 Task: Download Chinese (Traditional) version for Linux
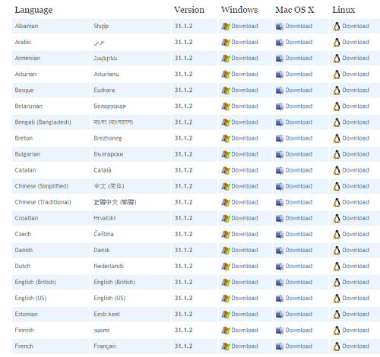coord(356,202)
